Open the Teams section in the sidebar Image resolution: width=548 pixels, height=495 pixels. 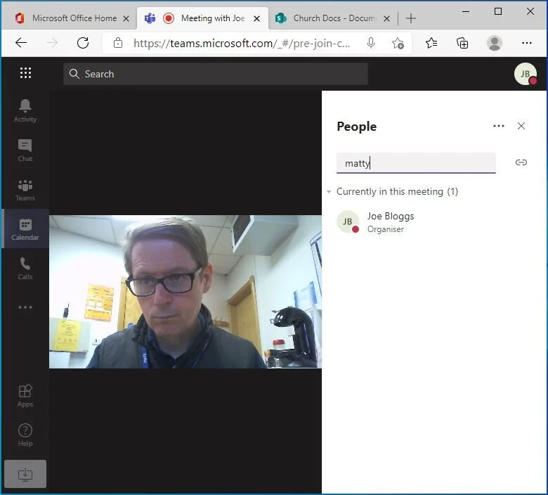pos(25,190)
